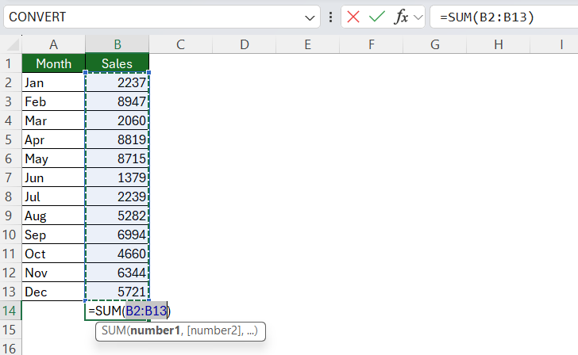
Task: Click the formula bar showing =SUM(B2:B13)
Action: point(504,17)
